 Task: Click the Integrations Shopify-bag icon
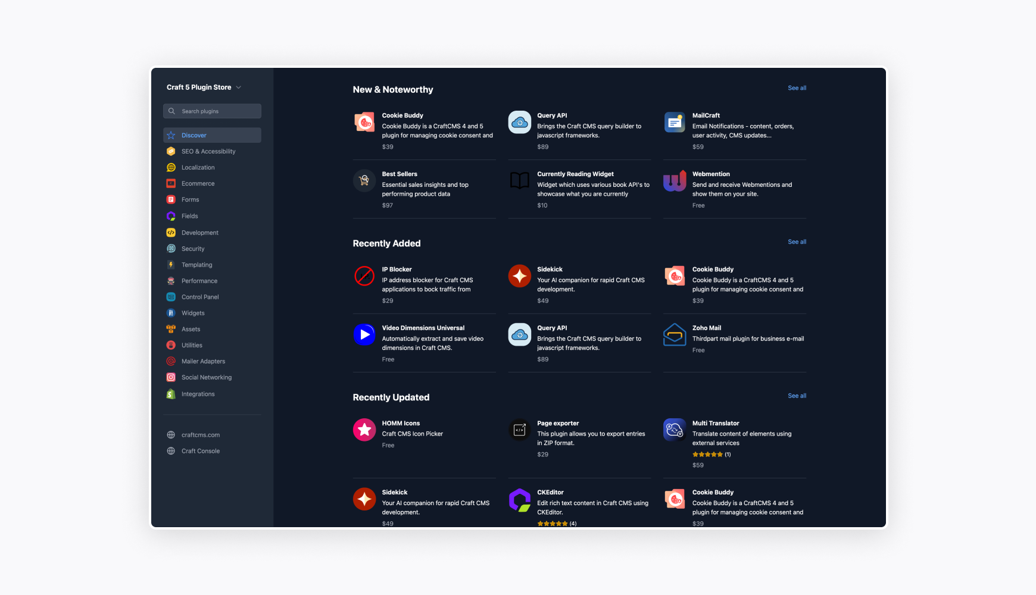click(x=171, y=394)
